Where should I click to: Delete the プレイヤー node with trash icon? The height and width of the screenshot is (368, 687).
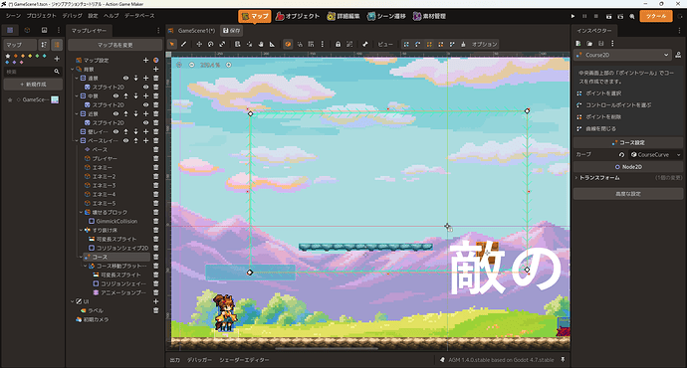155,158
